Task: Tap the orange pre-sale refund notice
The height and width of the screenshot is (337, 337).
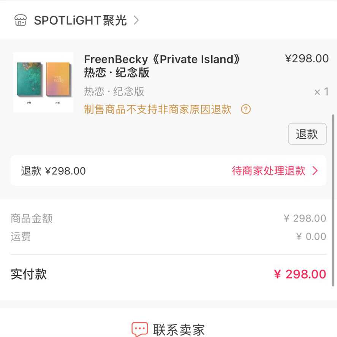Action: click(x=158, y=109)
